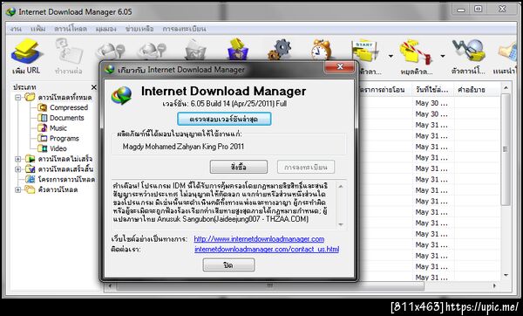Click the เพิ่ม URL (Add URL) toolbar icon

point(27,52)
